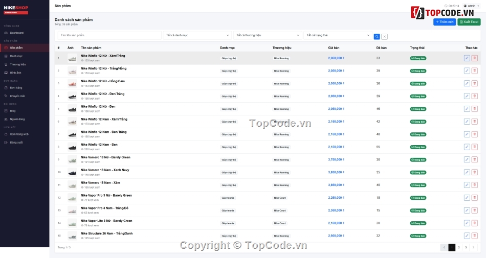Edit Nike Vapor Lite 3 Nữ - Barely Green
The image size is (486, 258).
click(x=467, y=223)
